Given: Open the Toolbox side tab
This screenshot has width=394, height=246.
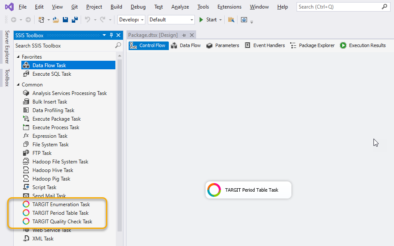Looking at the screenshot, I should tap(7, 78).
